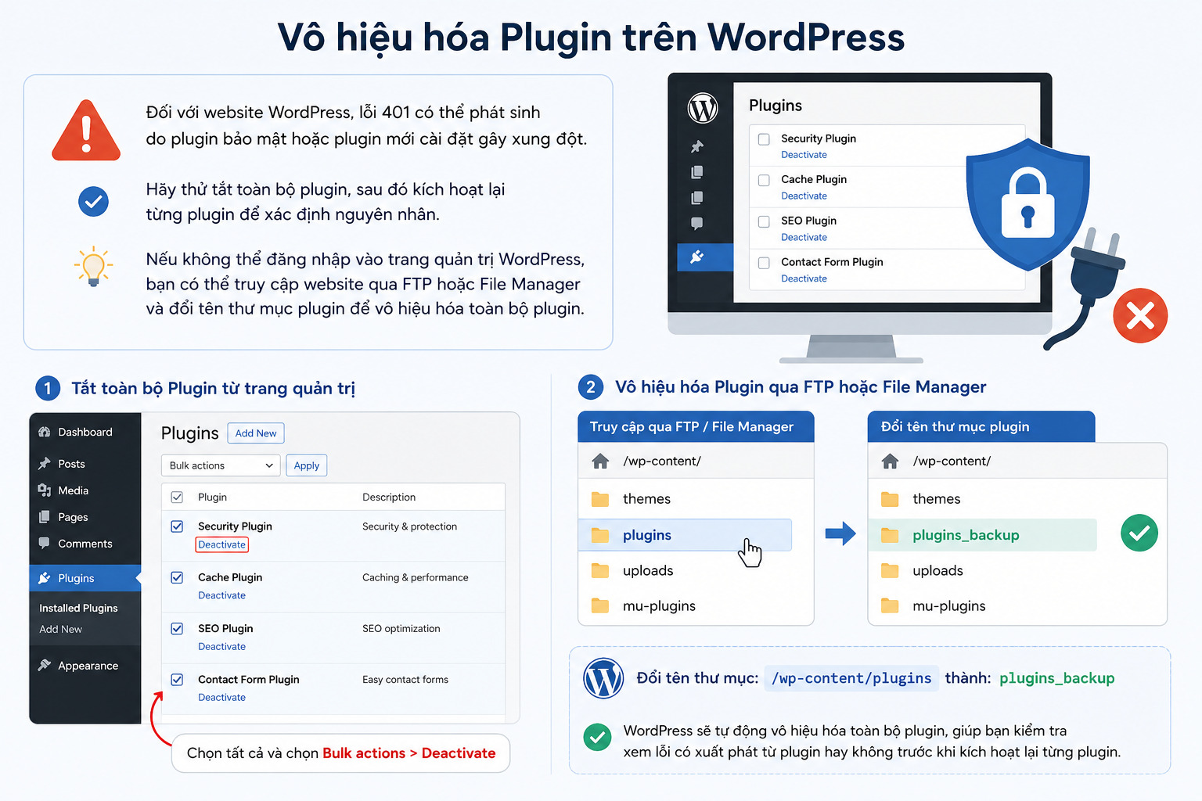The image size is (1202, 801).
Task: Open Appearance in the sidebar
Action: click(x=88, y=666)
